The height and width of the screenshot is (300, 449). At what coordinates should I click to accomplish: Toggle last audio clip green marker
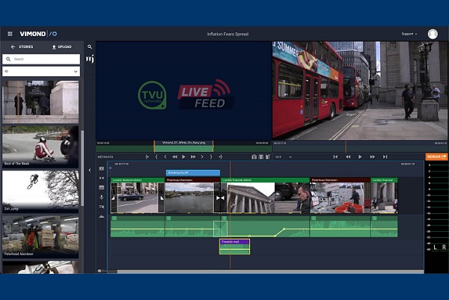[375, 218]
